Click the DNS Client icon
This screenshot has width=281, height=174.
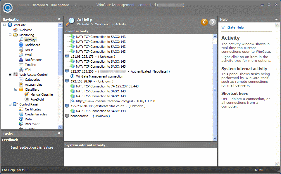pyautogui.click(x=21, y=124)
